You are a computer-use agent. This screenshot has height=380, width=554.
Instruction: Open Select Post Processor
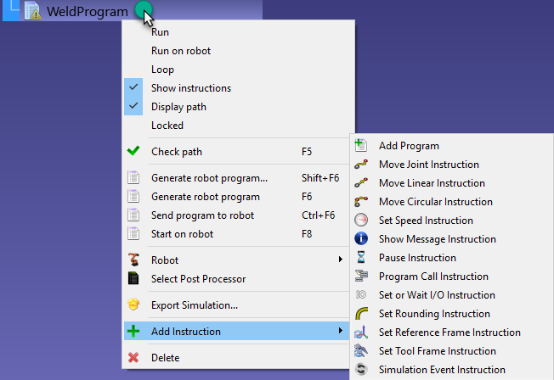point(198,278)
